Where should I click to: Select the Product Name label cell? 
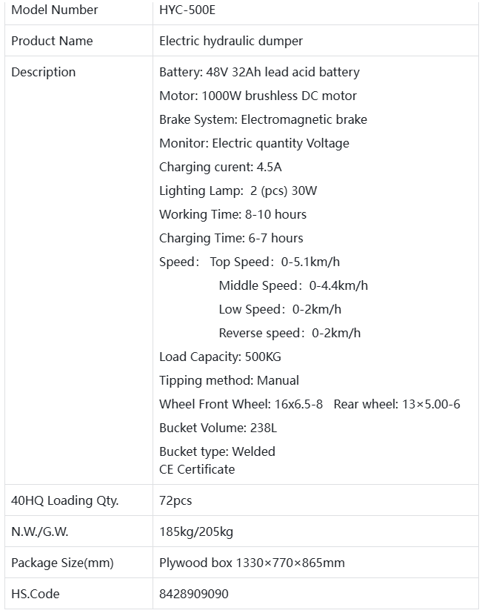tap(52, 41)
